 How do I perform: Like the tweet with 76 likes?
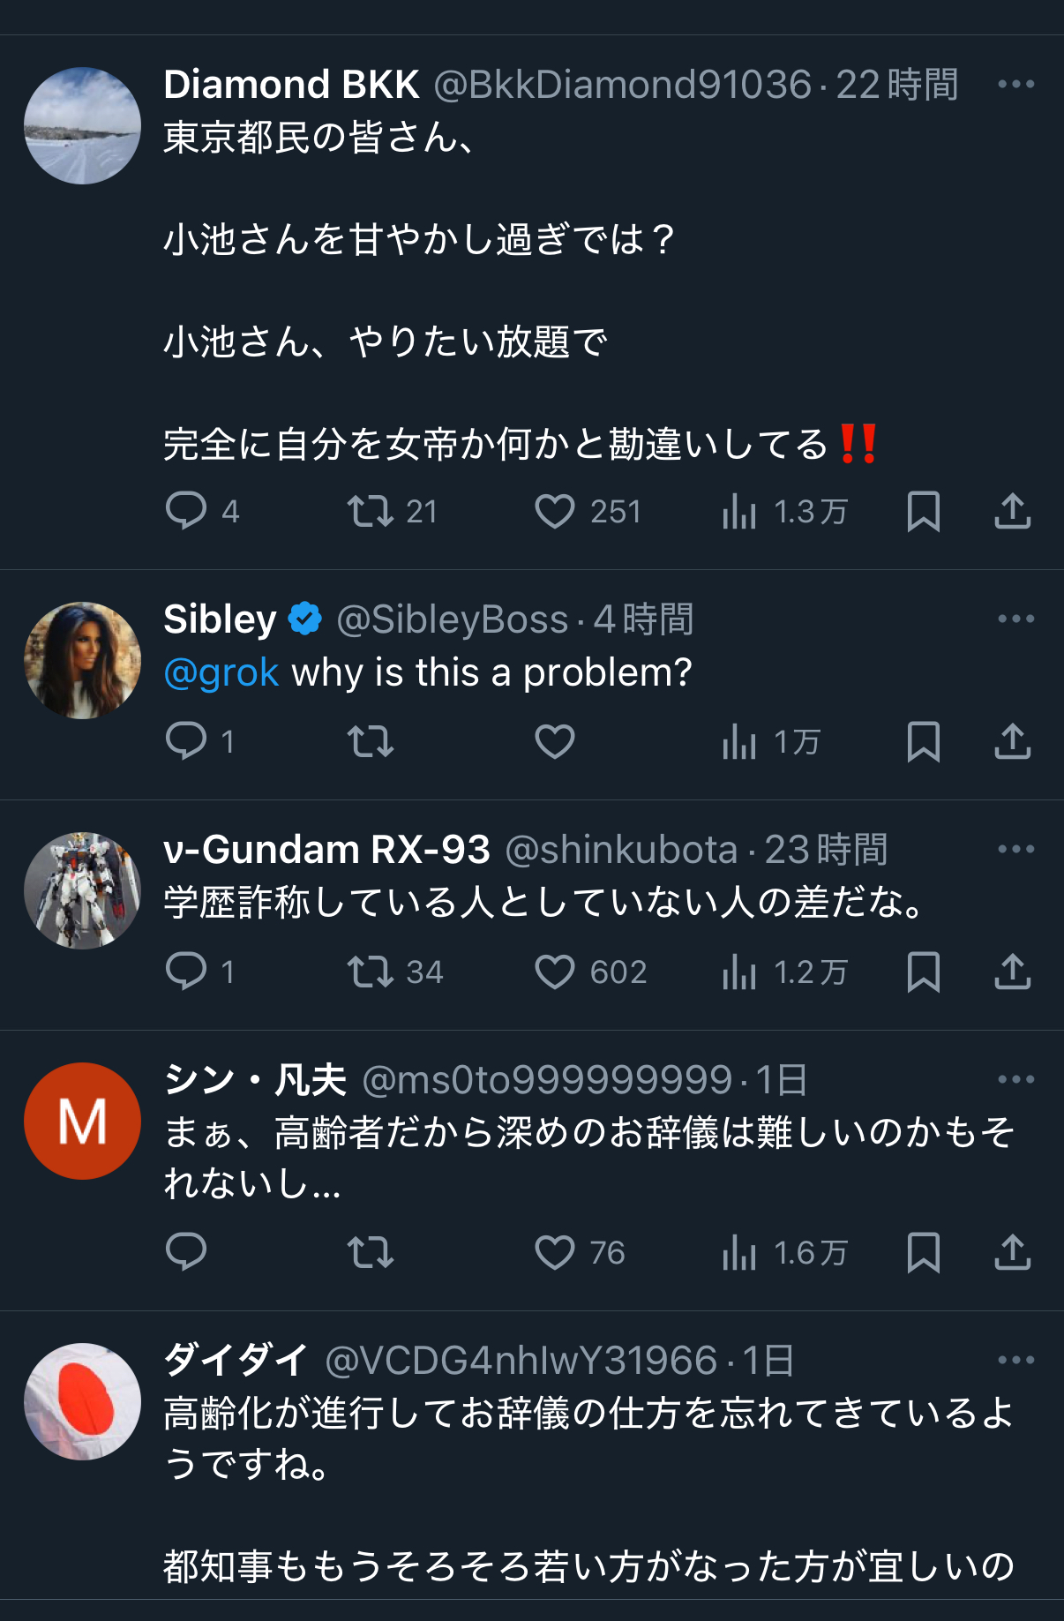pyautogui.click(x=555, y=1251)
